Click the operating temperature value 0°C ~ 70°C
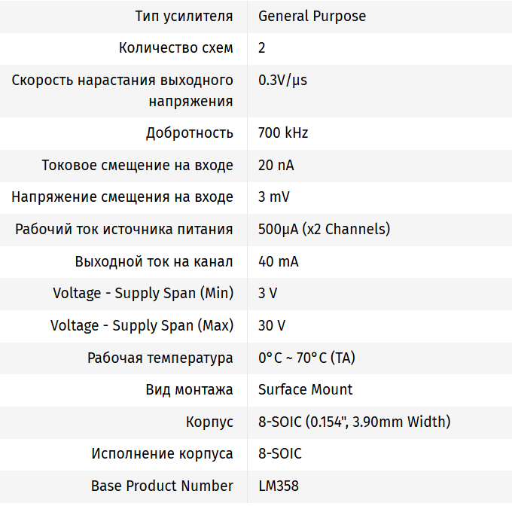Screen dimensions: 512x509 click(306, 358)
